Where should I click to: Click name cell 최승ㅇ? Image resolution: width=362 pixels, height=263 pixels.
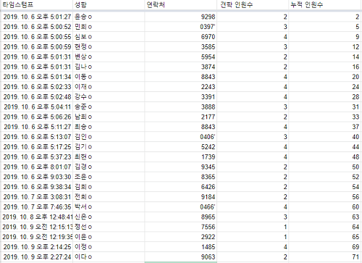click(109, 127)
